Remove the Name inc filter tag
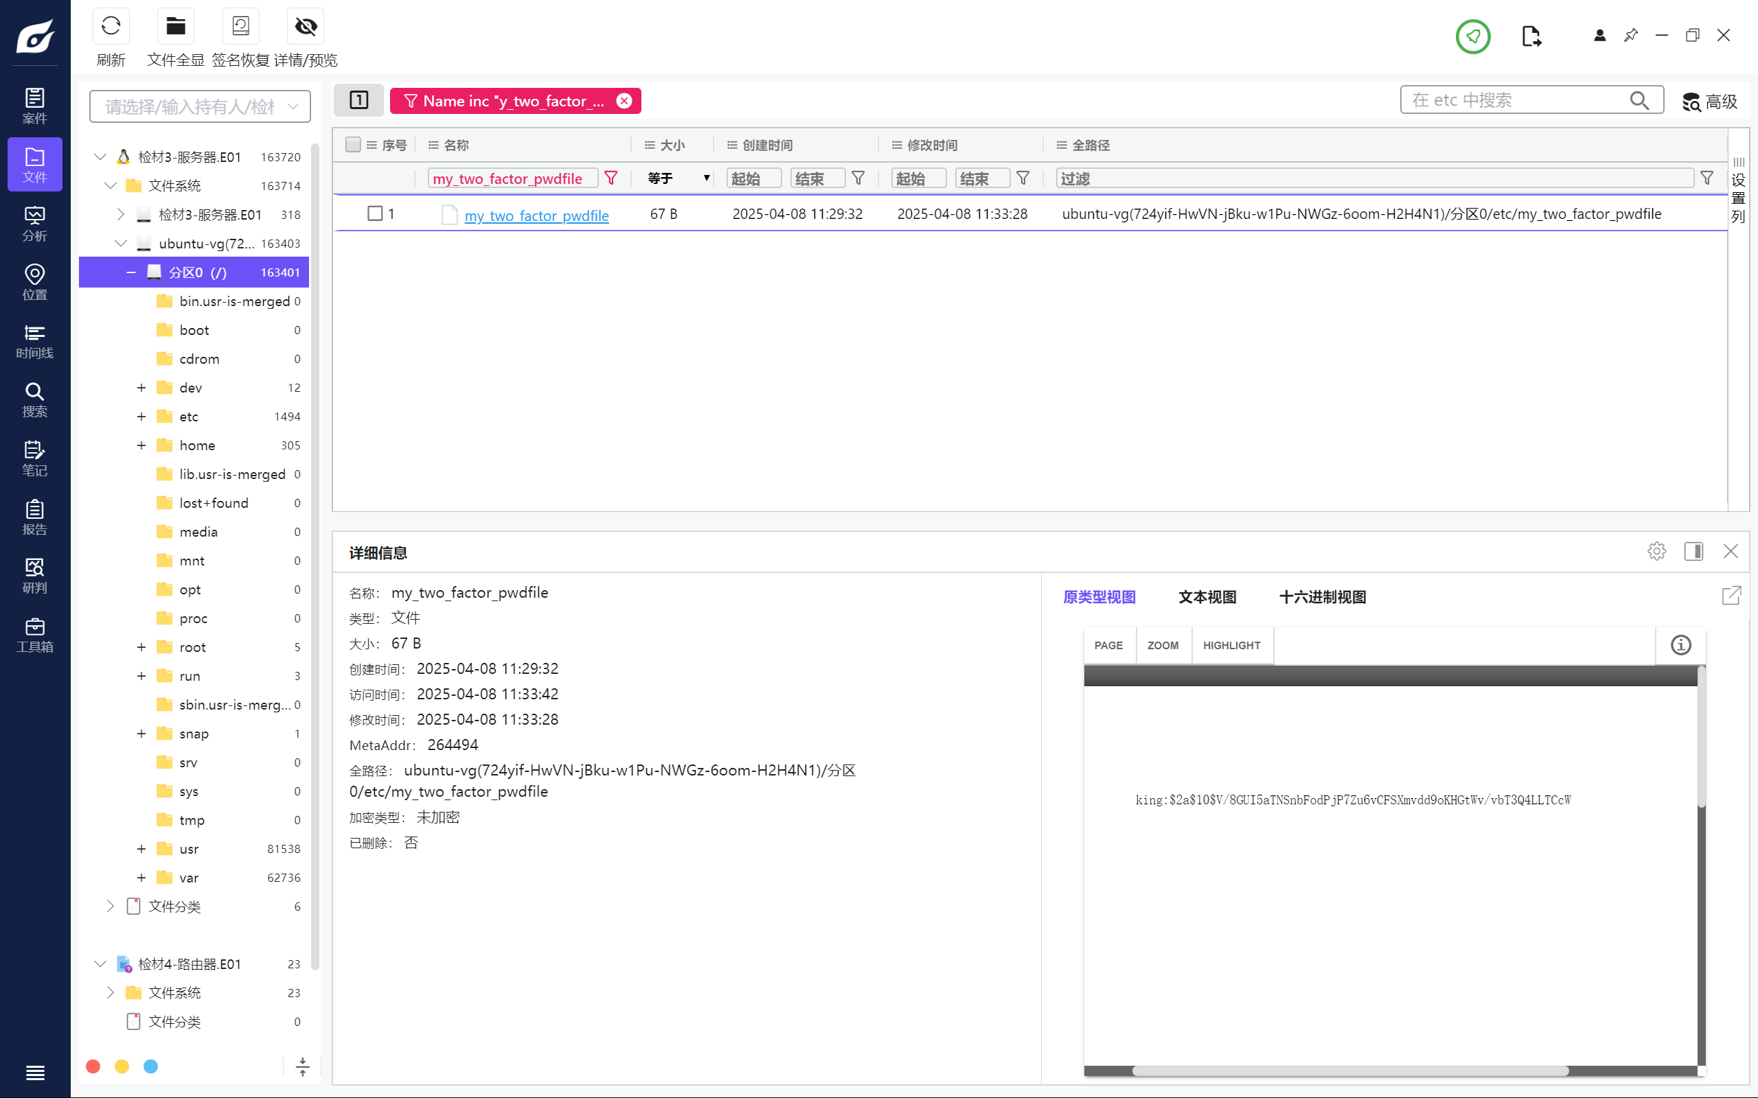 click(x=624, y=101)
